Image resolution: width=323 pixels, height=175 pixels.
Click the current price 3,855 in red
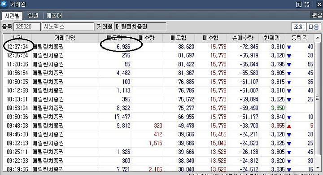click(278, 126)
